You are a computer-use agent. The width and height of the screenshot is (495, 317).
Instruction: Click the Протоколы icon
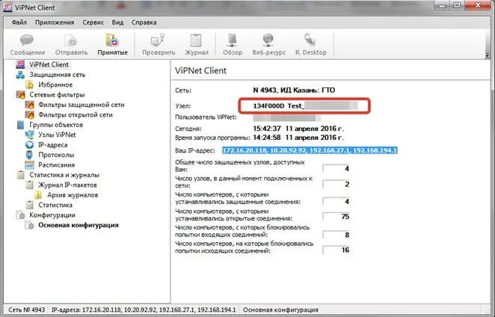click(x=29, y=155)
